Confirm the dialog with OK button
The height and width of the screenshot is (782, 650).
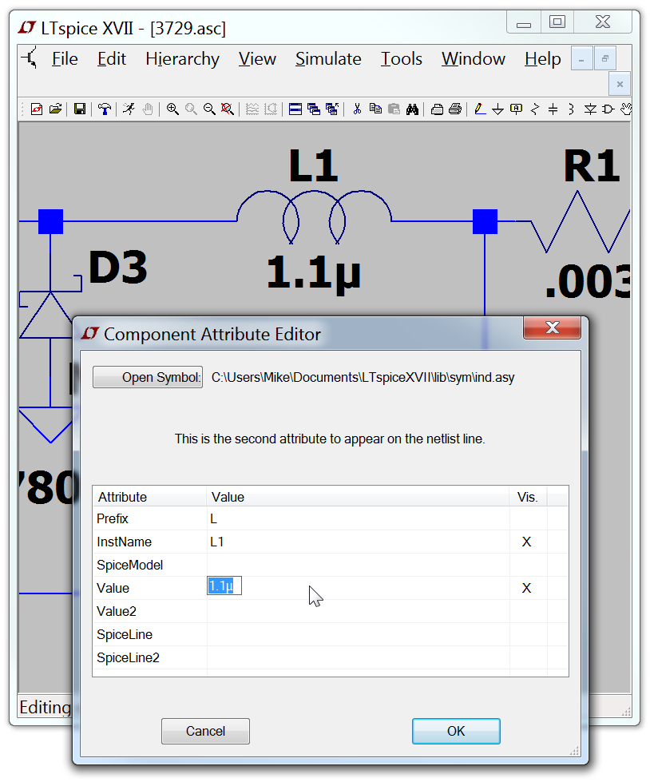pos(456,731)
